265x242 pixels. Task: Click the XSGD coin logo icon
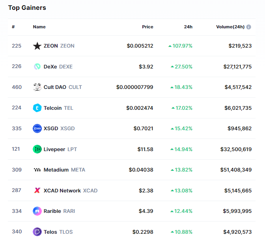(x=37, y=128)
